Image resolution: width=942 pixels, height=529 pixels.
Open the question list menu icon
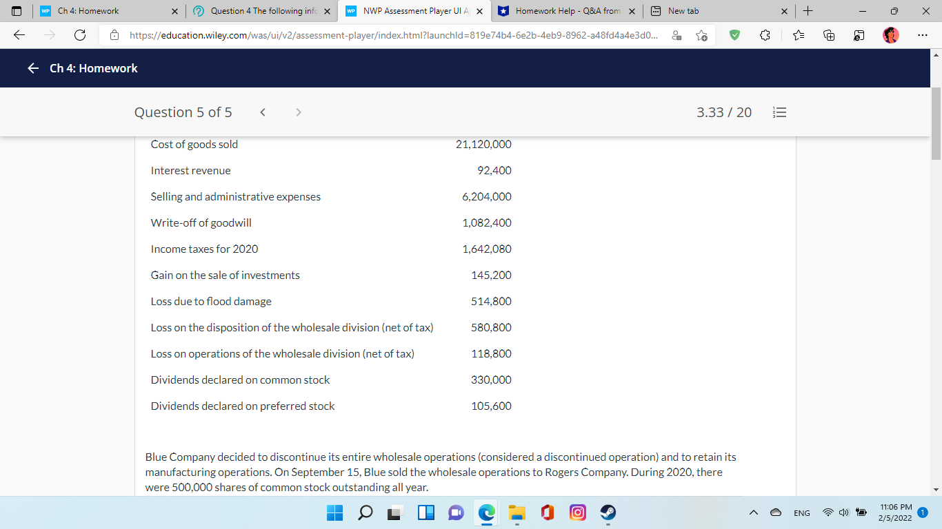pyautogui.click(x=780, y=112)
